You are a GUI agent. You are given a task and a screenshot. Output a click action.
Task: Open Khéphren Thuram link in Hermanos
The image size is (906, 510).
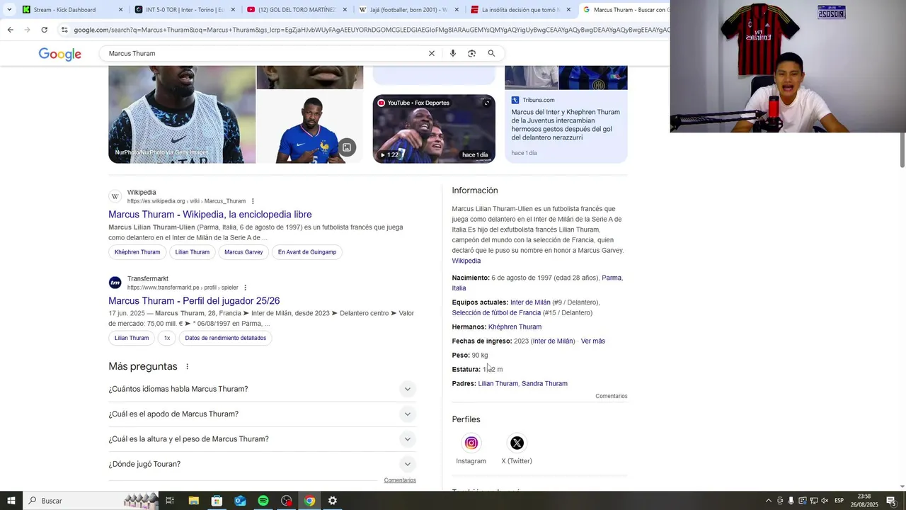click(515, 327)
